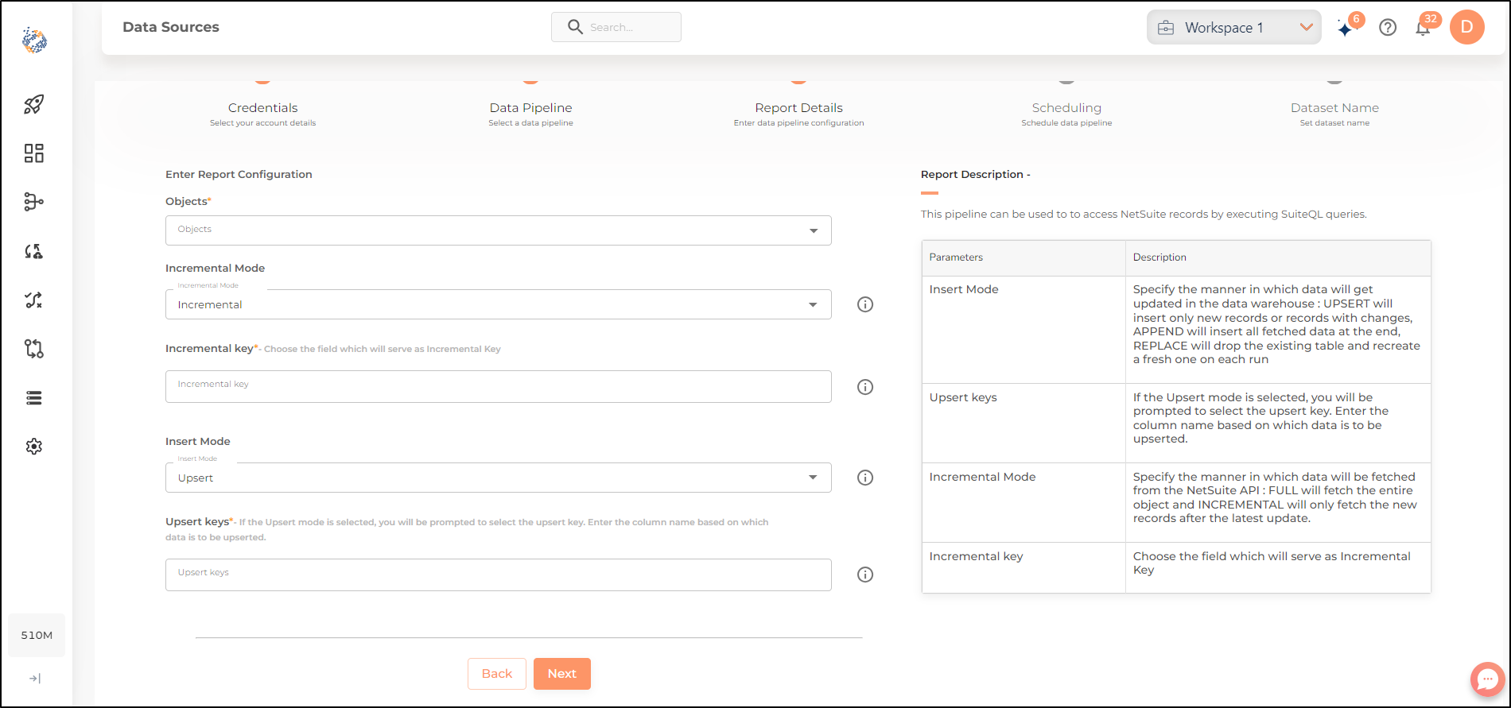Open the Workspace 1 dropdown

click(x=1233, y=28)
